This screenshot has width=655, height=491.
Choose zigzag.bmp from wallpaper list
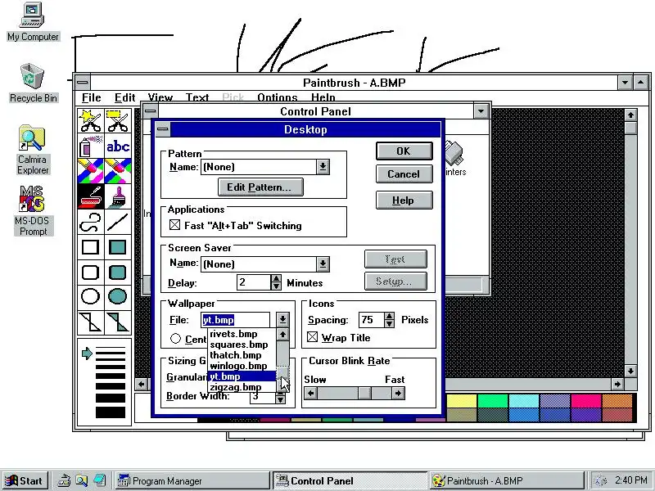242,387
